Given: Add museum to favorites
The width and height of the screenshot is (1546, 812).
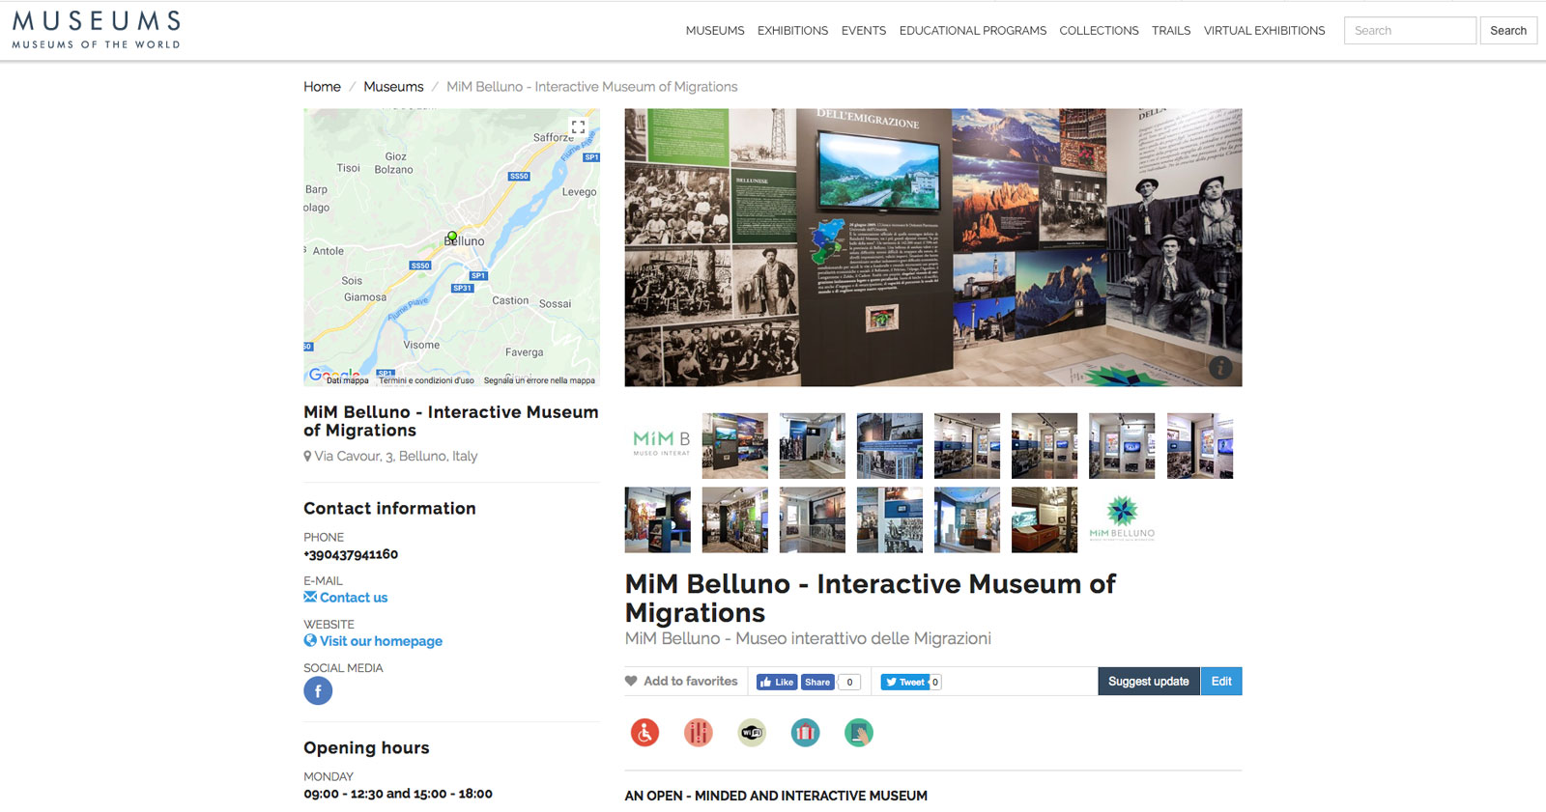Looking at the screenshot, I should click(681, 681).
